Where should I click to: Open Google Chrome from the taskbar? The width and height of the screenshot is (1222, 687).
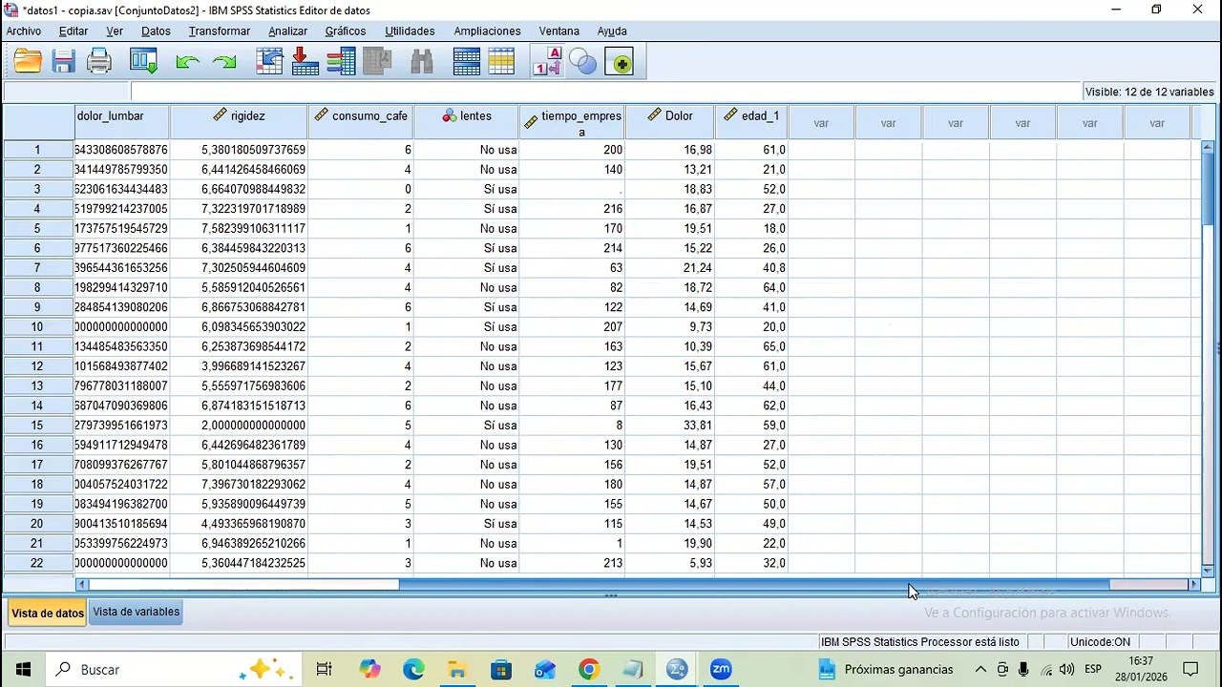pyautogui.click(x=589, y=670)
